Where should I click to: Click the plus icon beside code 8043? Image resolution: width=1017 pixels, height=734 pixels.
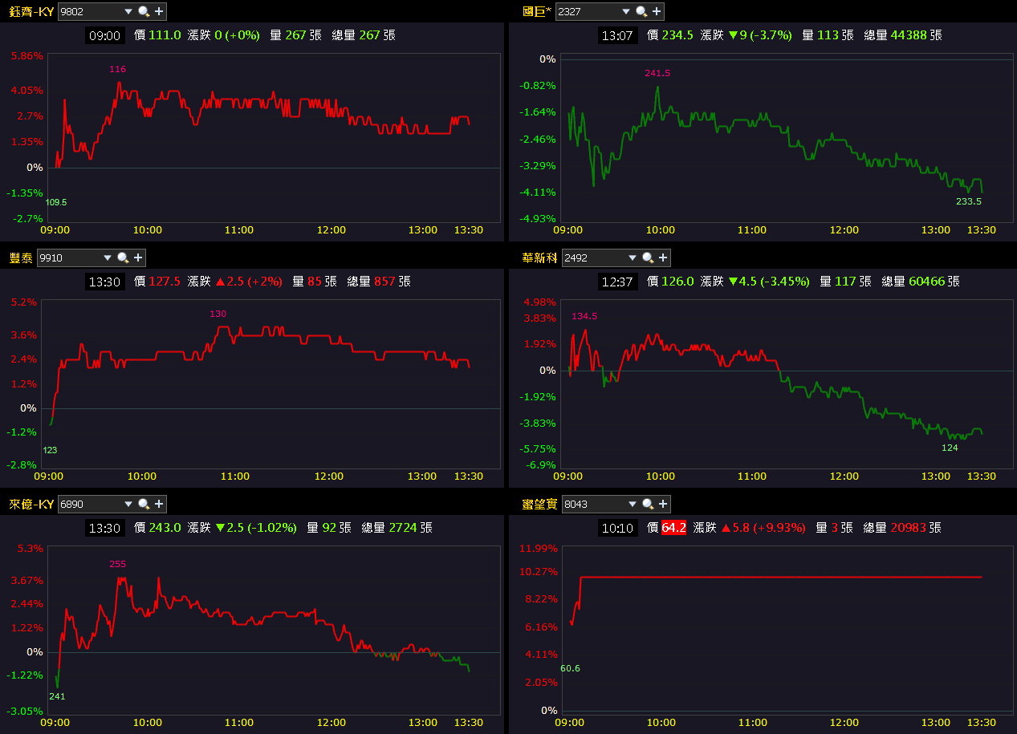tap(663, 504)
